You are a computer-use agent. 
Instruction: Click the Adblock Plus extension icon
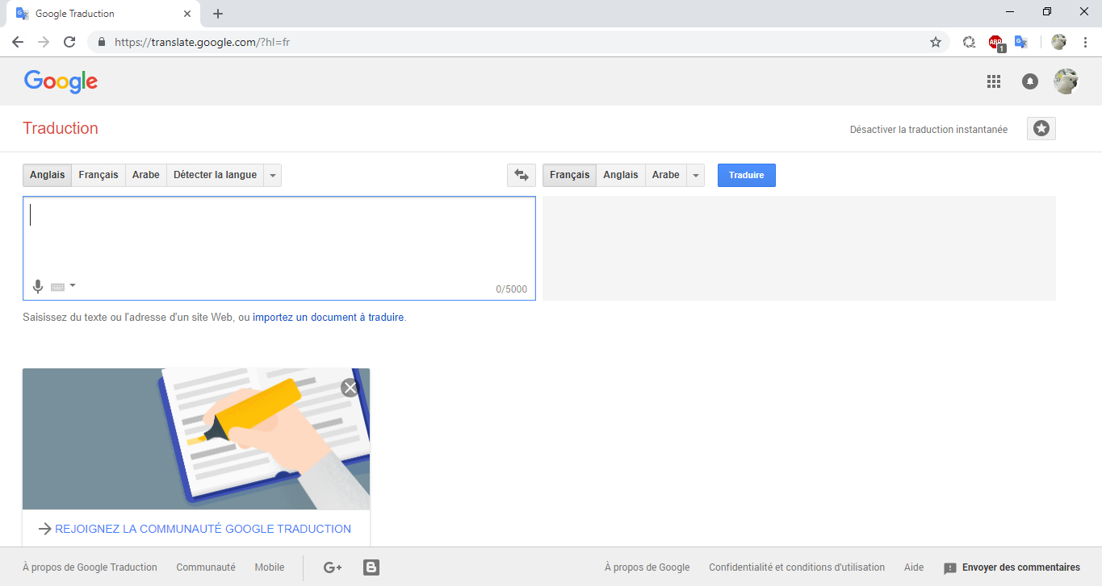(x=995, y=42)
